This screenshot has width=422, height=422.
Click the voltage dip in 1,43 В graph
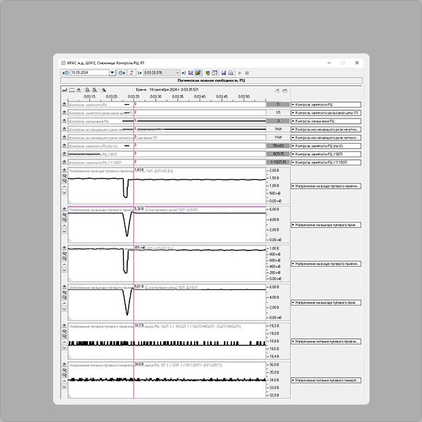click(126, 189)
